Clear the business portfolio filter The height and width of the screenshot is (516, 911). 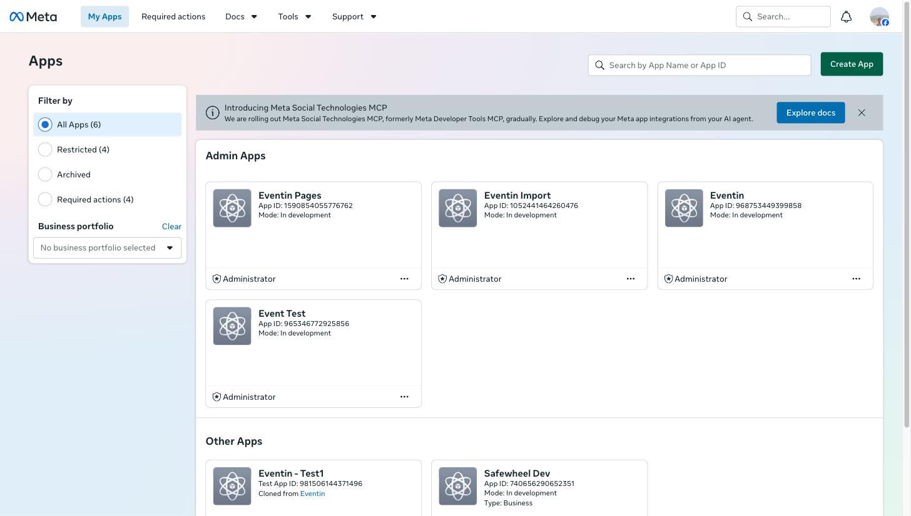[171, 227]
